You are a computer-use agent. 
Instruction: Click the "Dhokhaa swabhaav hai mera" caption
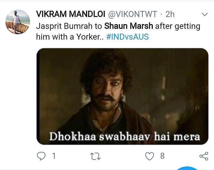coord(124,136)
